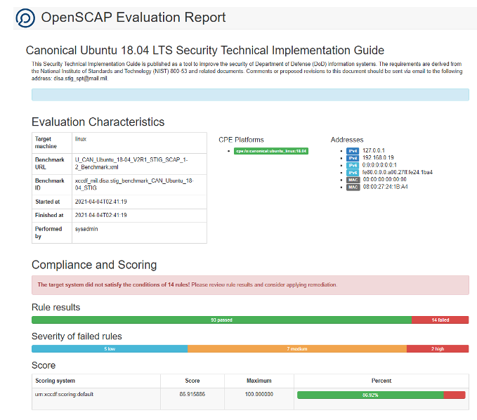
Task: Click the OpenSCAP logo icon
Action: tap(25, 18)
